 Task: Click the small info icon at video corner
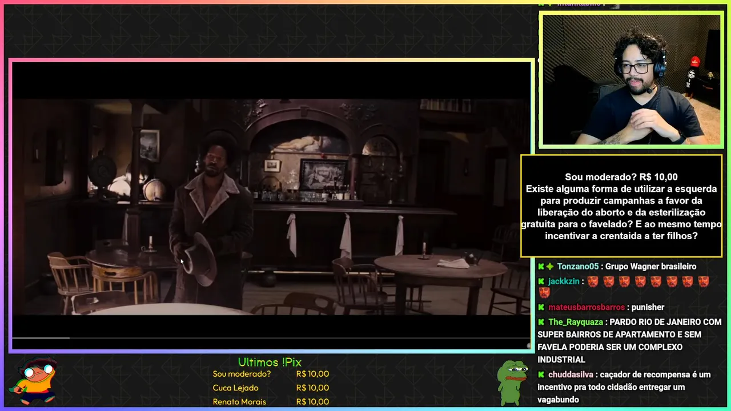pyautogui.click(x=529, y=345)
